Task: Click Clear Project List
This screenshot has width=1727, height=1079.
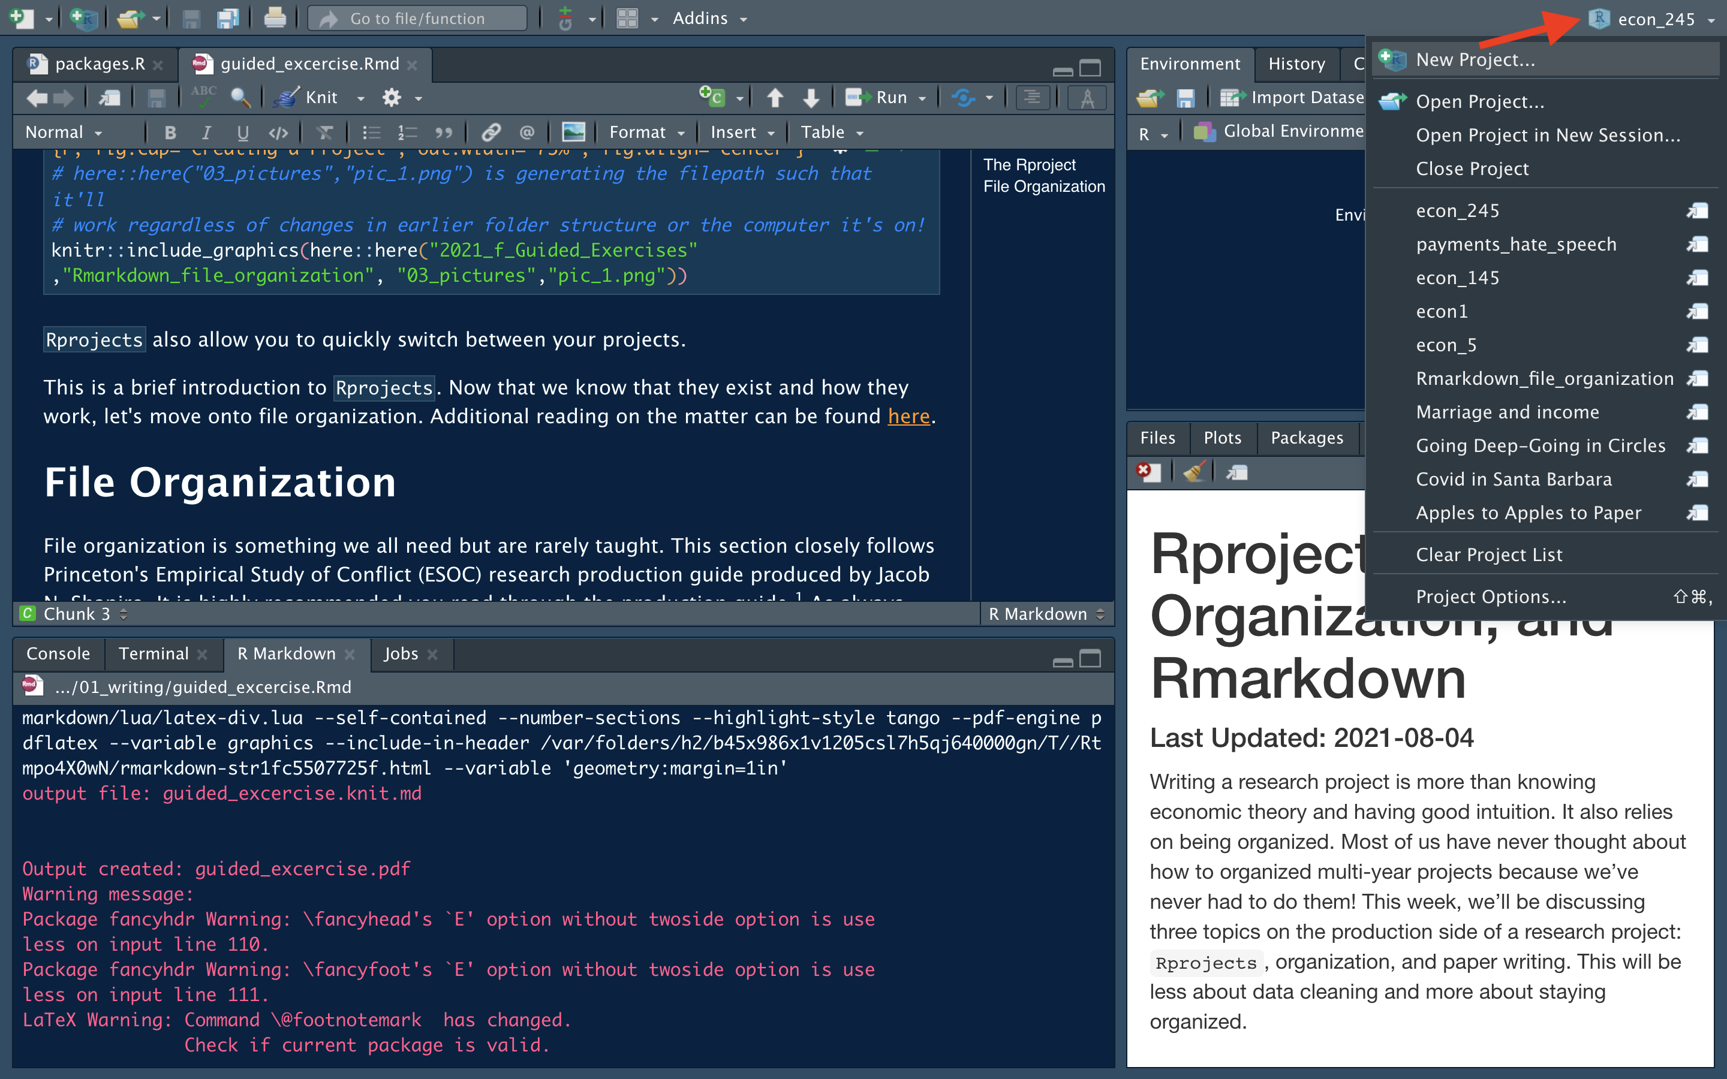Action: tap(1545, 555)
